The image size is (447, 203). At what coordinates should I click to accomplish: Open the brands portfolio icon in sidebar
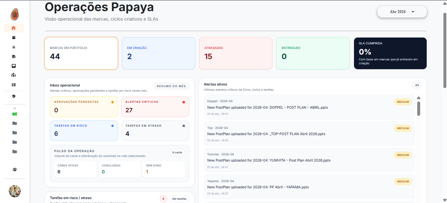14,38
